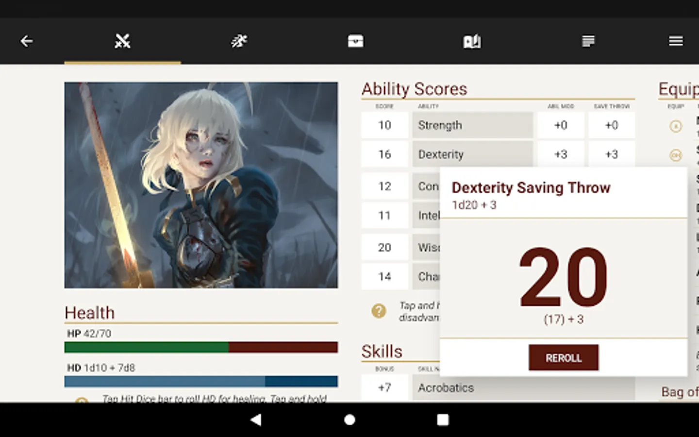The image size is (699, 437).
Task: Toggle the first equipment equip circle
Action: [x=676, y=126]
